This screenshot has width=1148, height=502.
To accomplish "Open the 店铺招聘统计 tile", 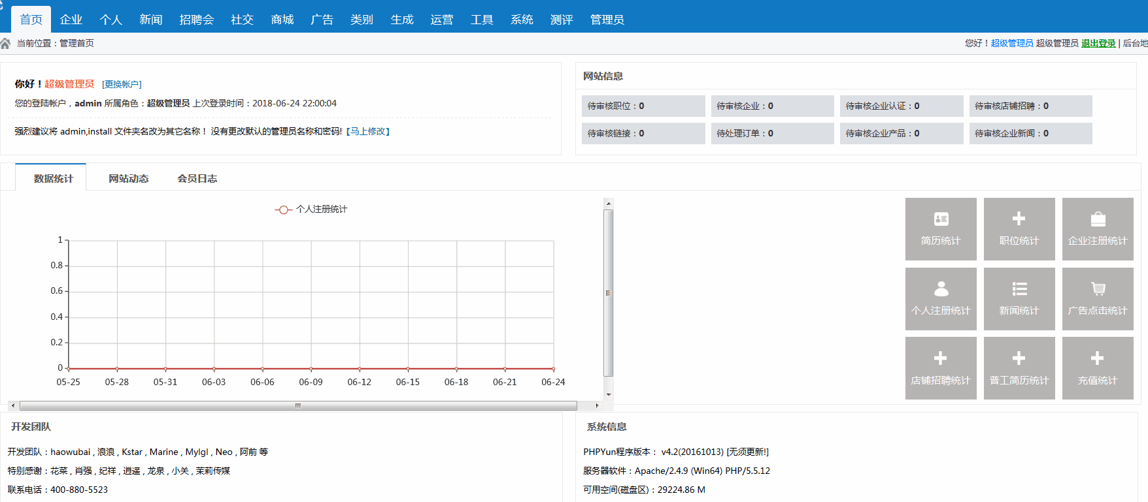I will click(940, 368).
